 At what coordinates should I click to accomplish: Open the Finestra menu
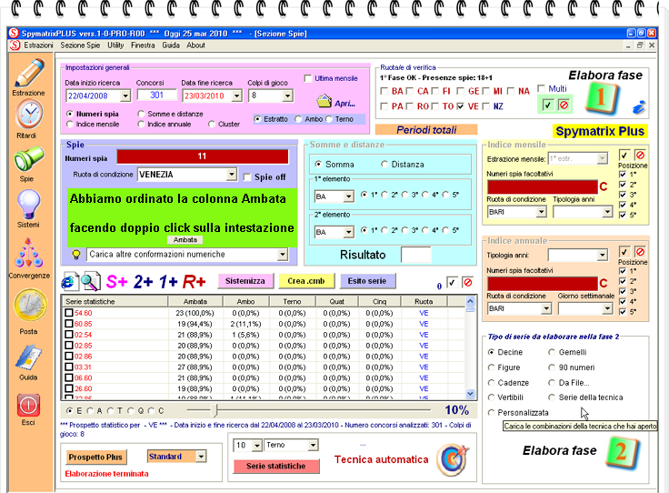tap(143, 45)
